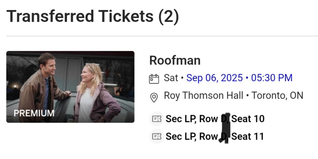Viewport: 318px width, 159px height.
Task: Click the Toronto, ON location text
Action: click(x=277, y=96)
